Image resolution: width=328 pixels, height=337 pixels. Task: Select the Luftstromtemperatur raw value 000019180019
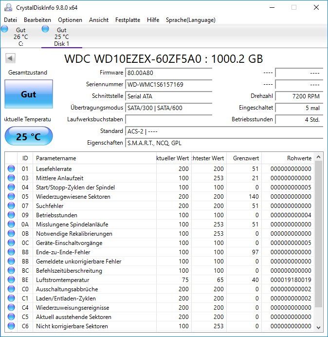pyautogui.click(x=291, y=280)
